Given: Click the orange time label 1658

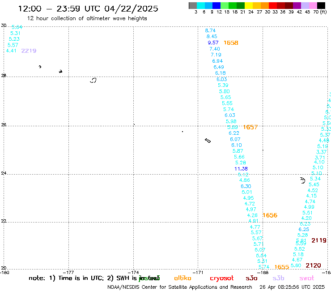Looking at the screenshot, I should point(231,43).
